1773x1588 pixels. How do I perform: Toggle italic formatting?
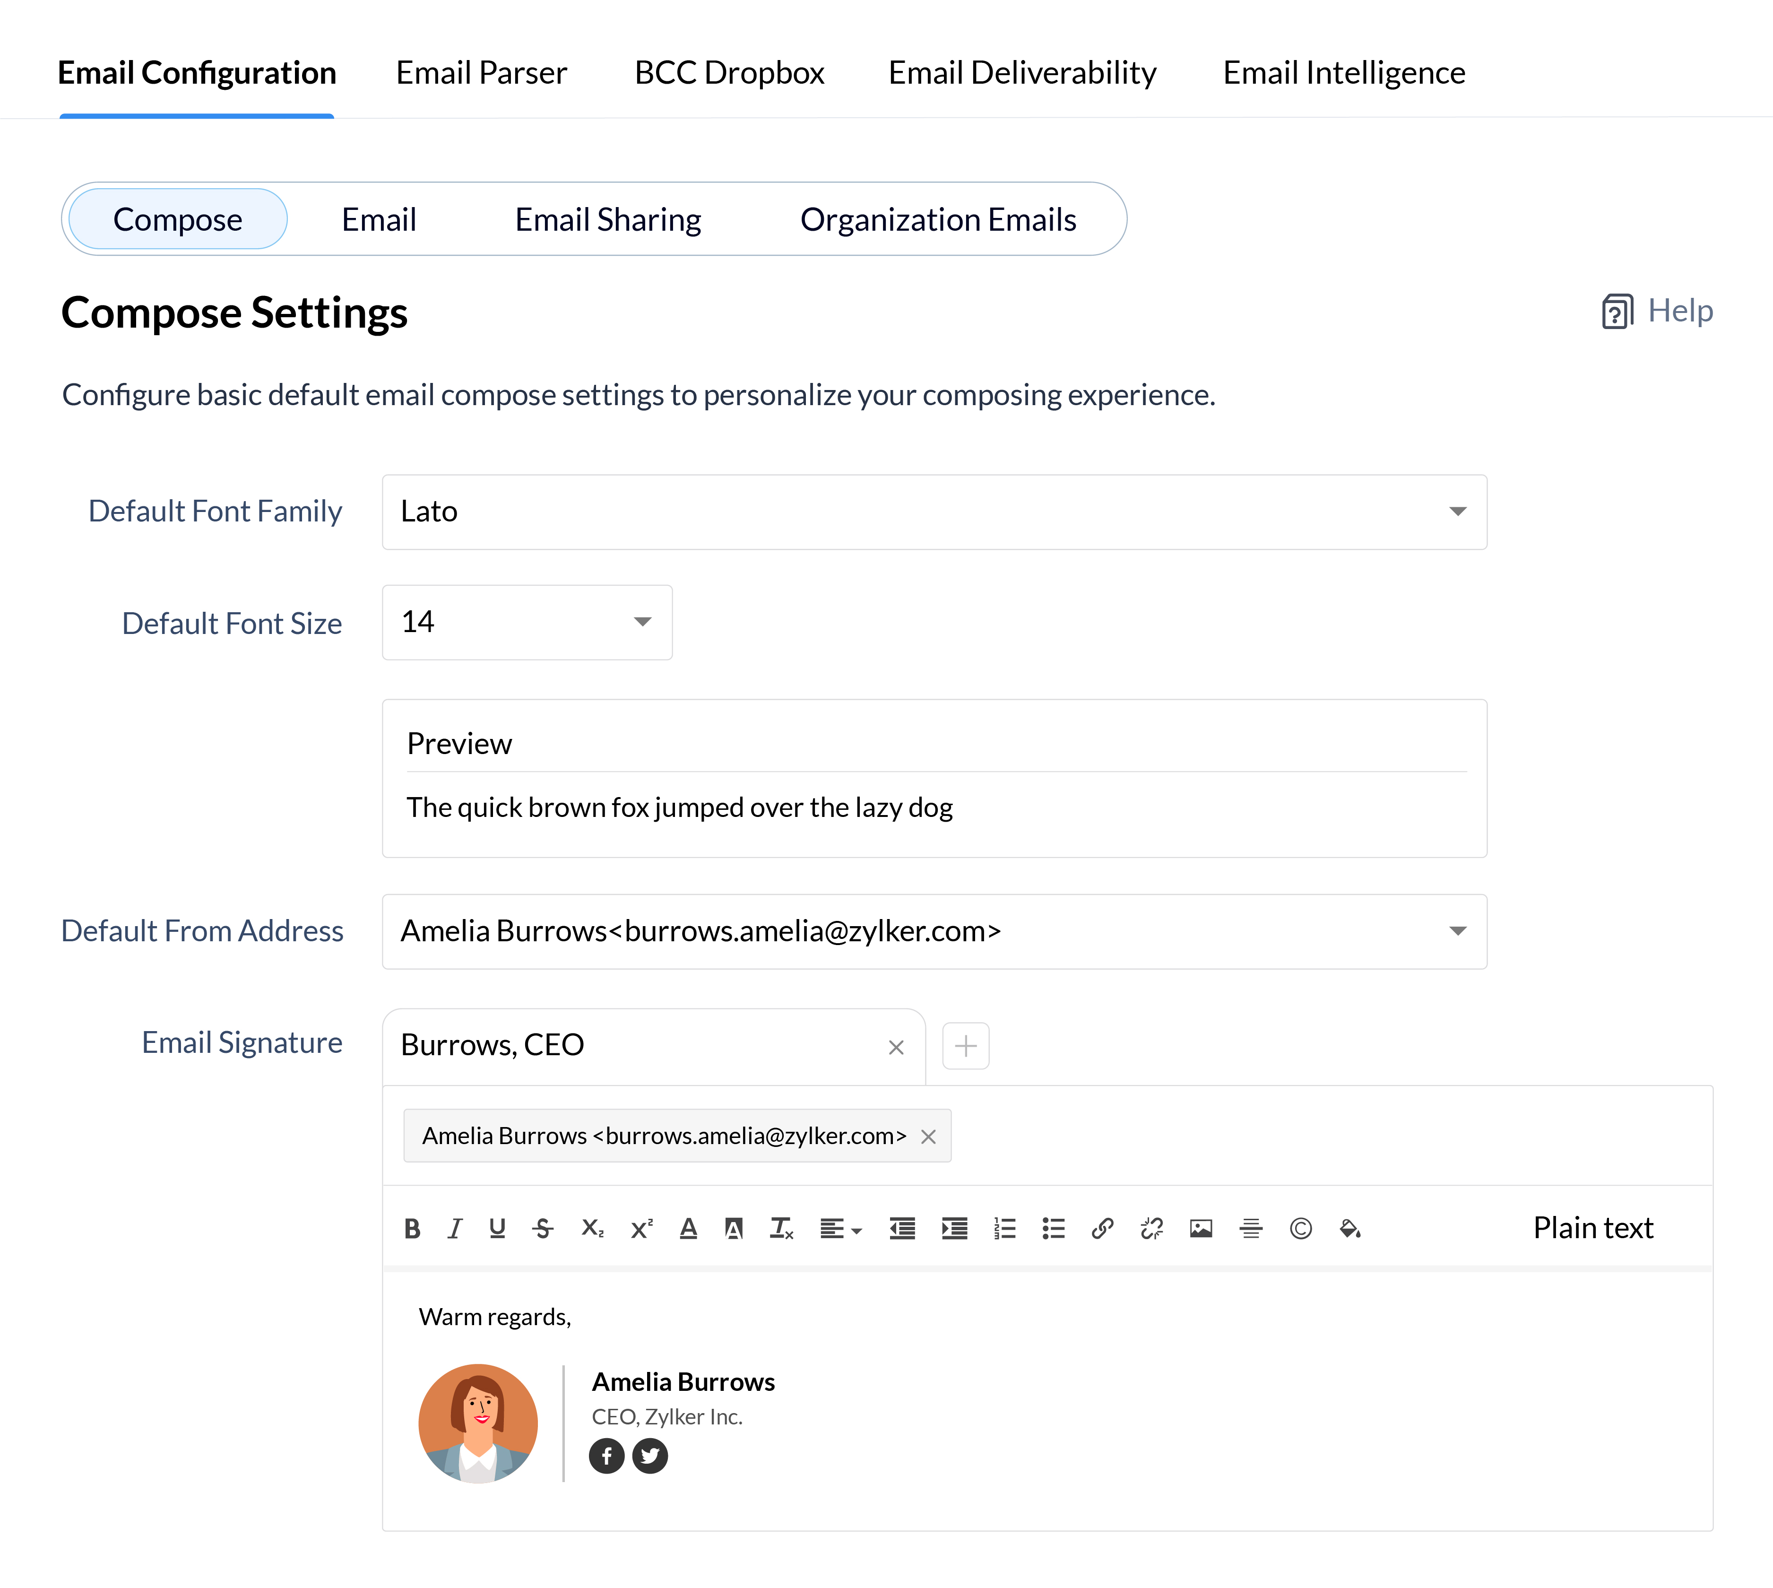[455, 1229]
